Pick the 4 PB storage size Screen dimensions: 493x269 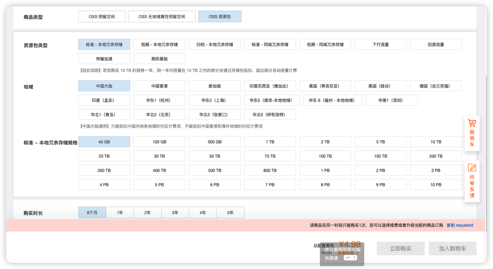pyautogui.click(x=104, y=185)
